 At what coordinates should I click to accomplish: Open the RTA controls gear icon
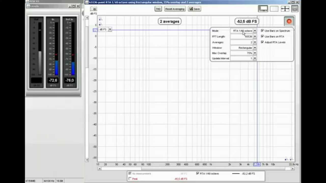(x=295, y=9)
